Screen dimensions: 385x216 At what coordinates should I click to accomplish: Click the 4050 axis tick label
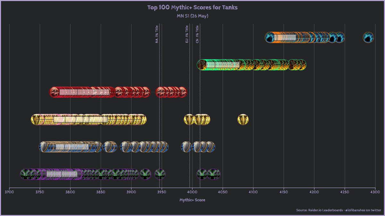223,192
